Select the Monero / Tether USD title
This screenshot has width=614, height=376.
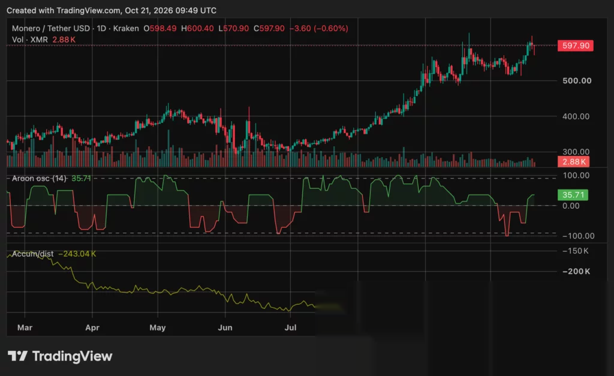click(51, 28)
